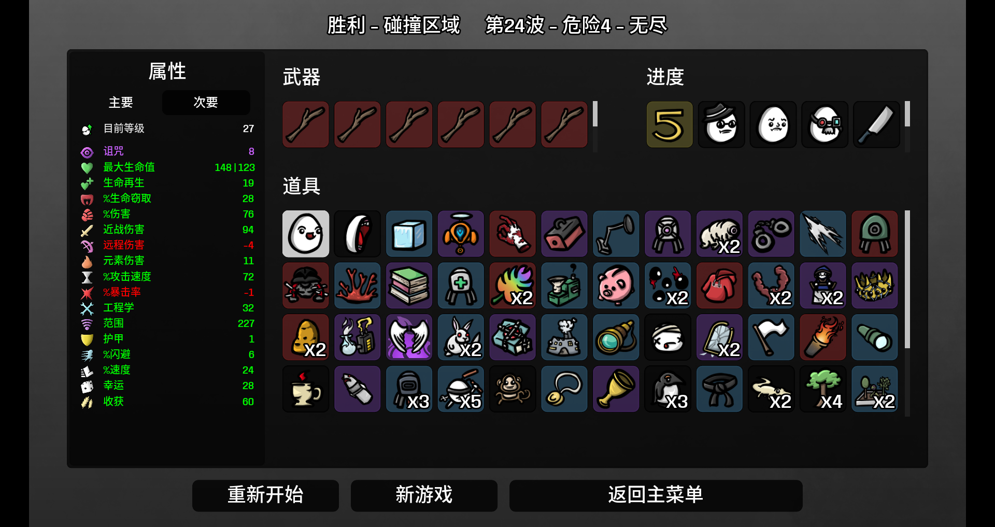Switch to the 主要 attributes tab
This screenshot has width=995, height=527.
[121, 103]
